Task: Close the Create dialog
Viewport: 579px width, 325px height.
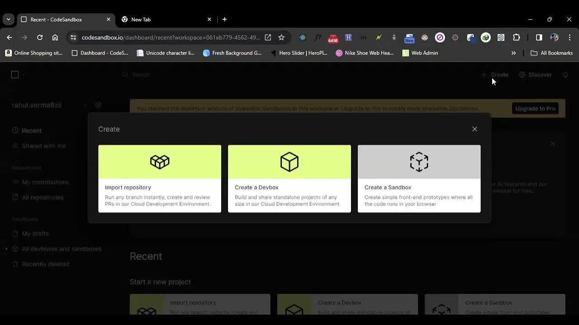Action: coord(475,129)
